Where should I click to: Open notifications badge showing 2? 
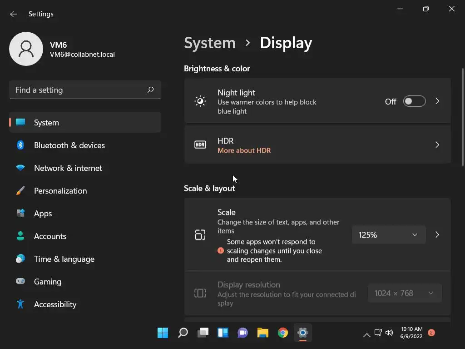431,333
